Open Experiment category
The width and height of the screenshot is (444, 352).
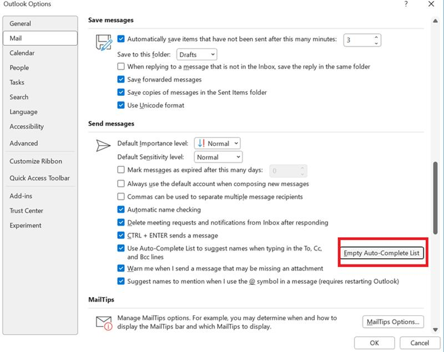pyautogui.click(x=40, y=226)
